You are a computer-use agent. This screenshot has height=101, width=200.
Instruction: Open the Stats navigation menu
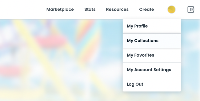click(x=90, y=9)
